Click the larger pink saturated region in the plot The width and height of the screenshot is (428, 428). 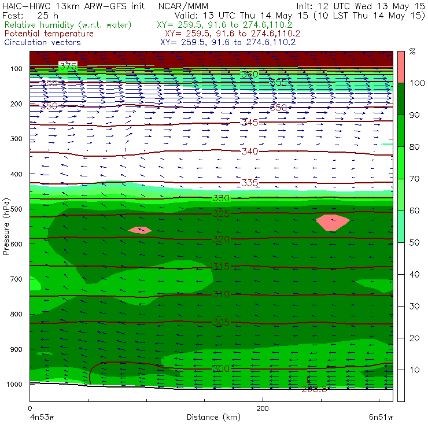tap(333, 223)
